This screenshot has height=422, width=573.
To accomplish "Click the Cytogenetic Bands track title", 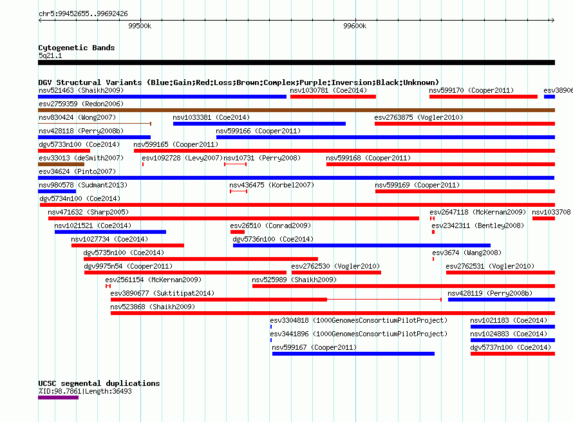I will tap(77, 48).
